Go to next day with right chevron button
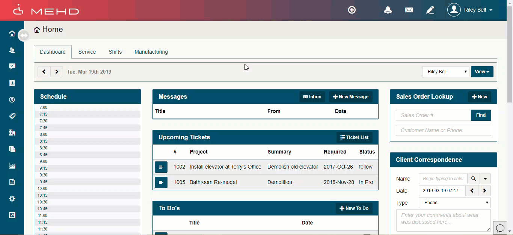Viewport: 513px width, 235px height. [57, 72]
